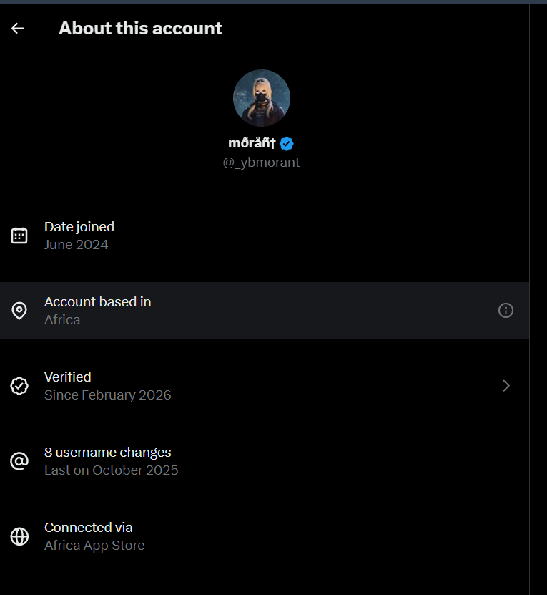Click About this account heading
The width and height of the screenshot is (547, 595).
point(140,29)
